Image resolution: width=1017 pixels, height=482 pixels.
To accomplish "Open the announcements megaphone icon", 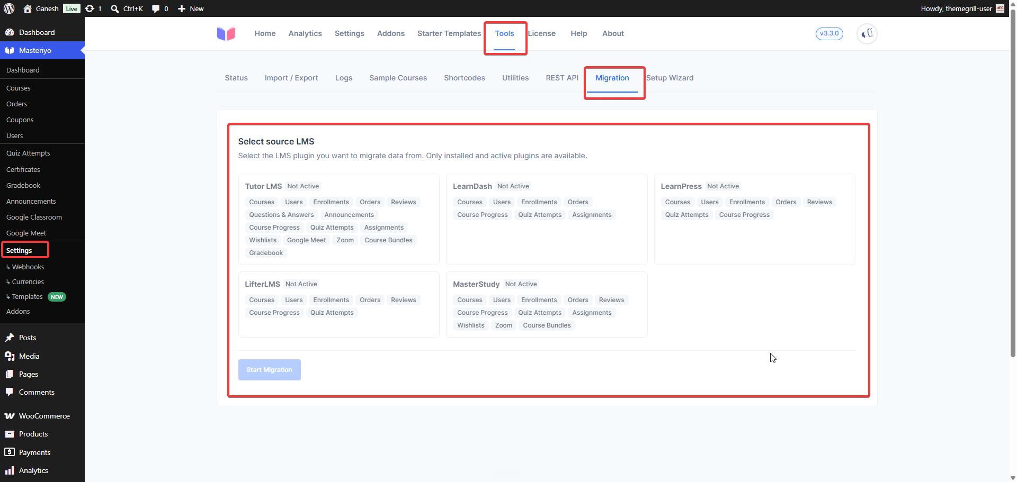I will pyautogui.click(x=867, y=33).
